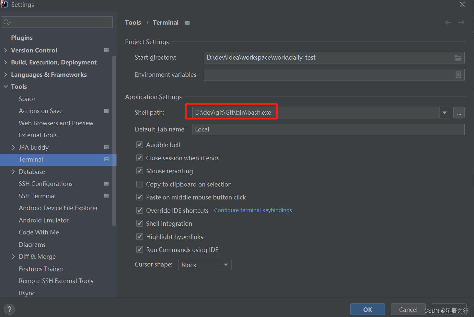Click the Start directory input field
This screenshot has width=474, height=317.
[x=334, y=58]
